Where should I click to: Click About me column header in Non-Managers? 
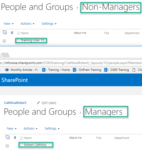pyautogui.click(x=80, y=33)
